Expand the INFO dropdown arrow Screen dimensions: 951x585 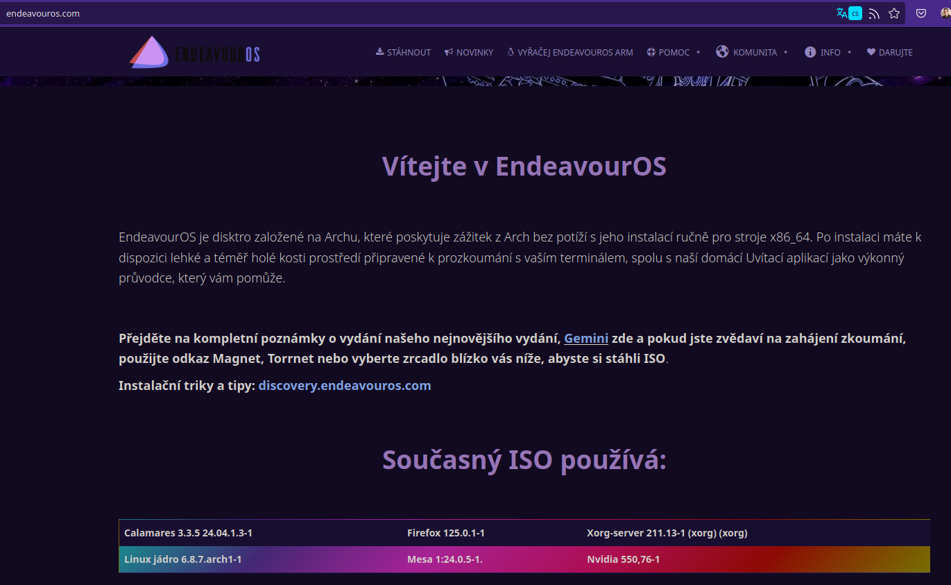849,53
